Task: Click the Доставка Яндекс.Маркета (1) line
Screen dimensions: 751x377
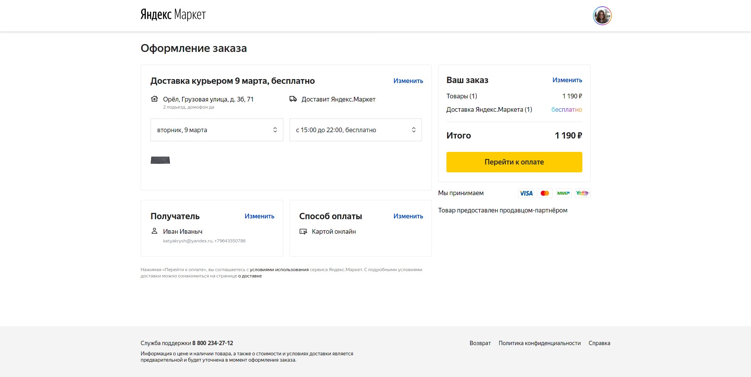Action: pyautogui.click(x=514, y=109)
